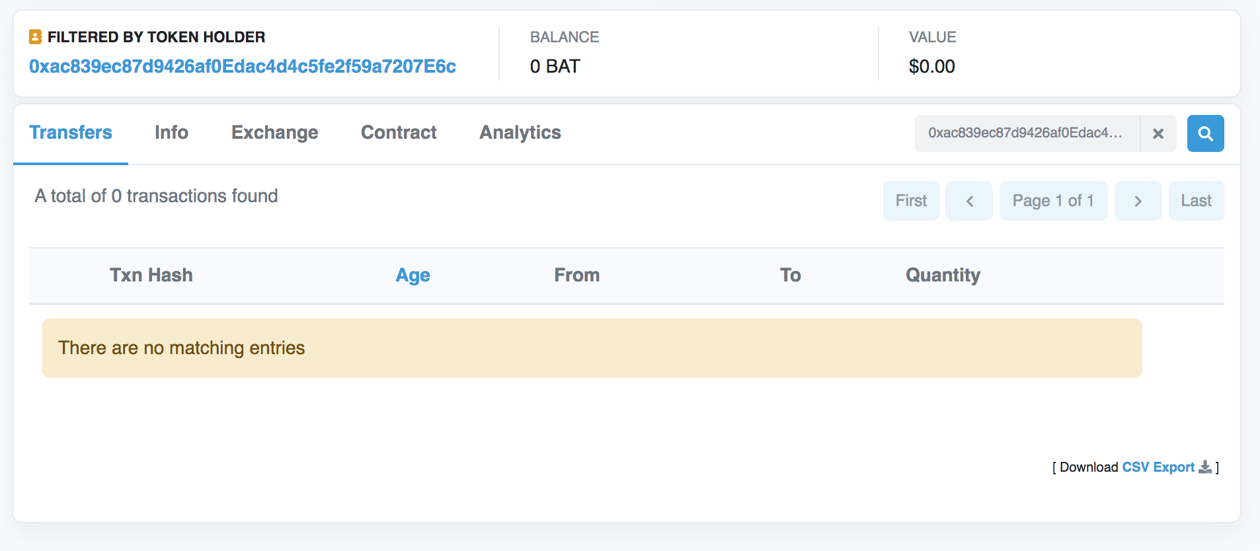Select the Contract tab

click(399, 133)
